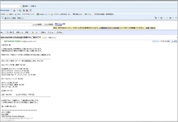Click the browser home icon in the command bar

[156, 18]
